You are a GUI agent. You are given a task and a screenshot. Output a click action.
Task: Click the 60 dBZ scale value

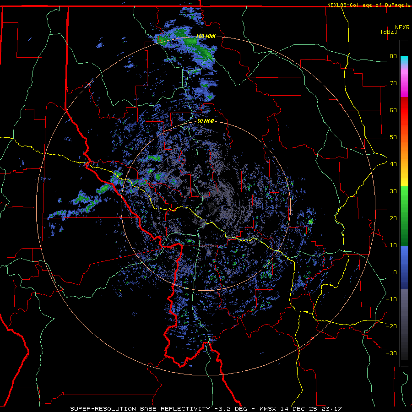click(393, 110)
